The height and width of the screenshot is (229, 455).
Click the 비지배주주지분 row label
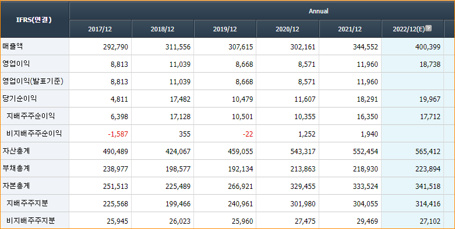click(x=30, y=221)
